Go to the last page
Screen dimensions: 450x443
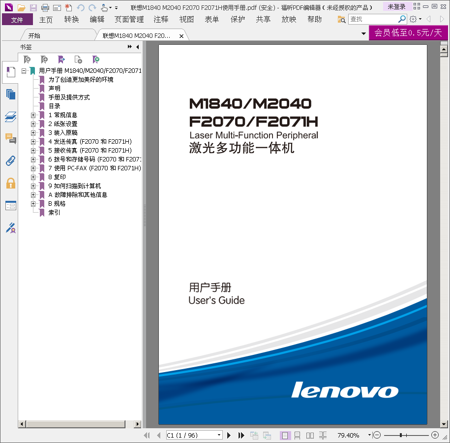click(x=241, y=435)
